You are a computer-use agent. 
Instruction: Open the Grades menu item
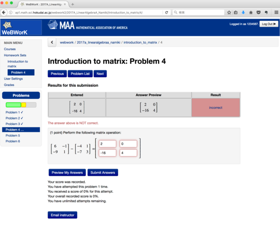click(9, 85)
